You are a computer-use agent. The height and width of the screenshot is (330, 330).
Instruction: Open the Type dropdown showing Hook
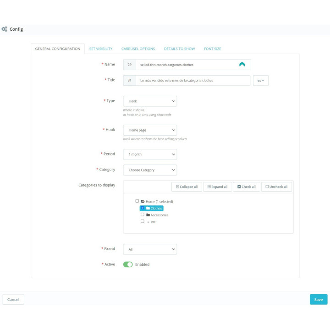click(150, 101)
